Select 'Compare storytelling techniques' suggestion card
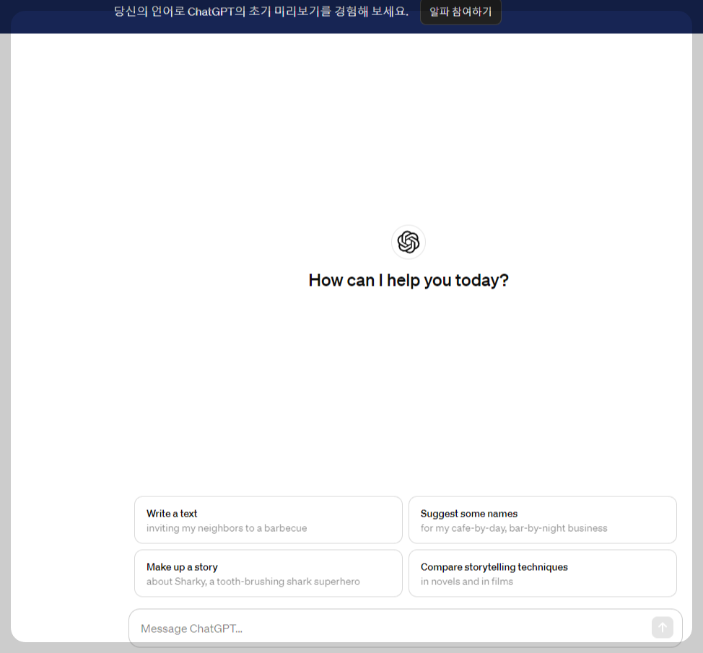 [x=543, y=573]
